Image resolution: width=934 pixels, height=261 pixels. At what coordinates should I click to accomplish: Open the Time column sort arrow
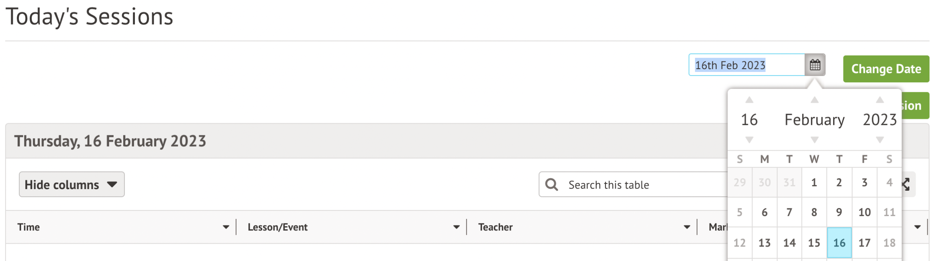[226, 227]
